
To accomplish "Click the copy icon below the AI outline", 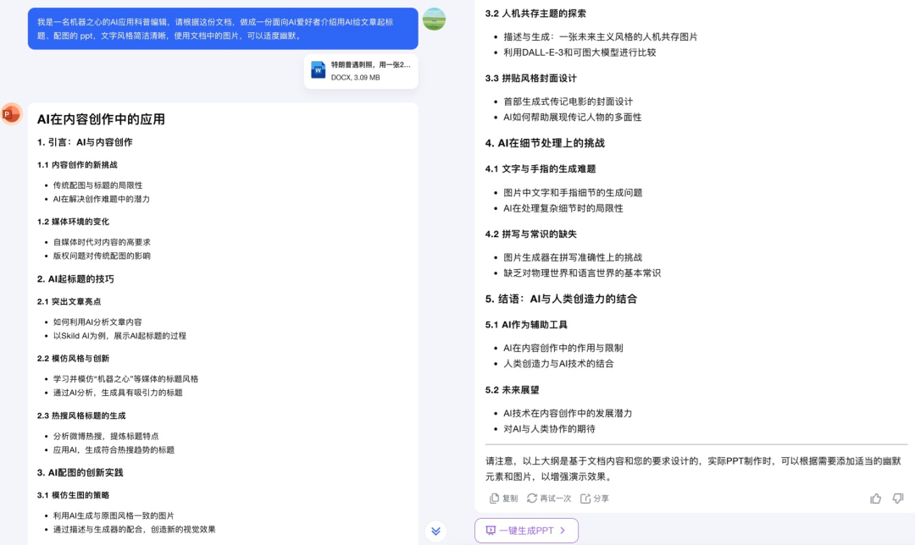I will coord(496,498).
